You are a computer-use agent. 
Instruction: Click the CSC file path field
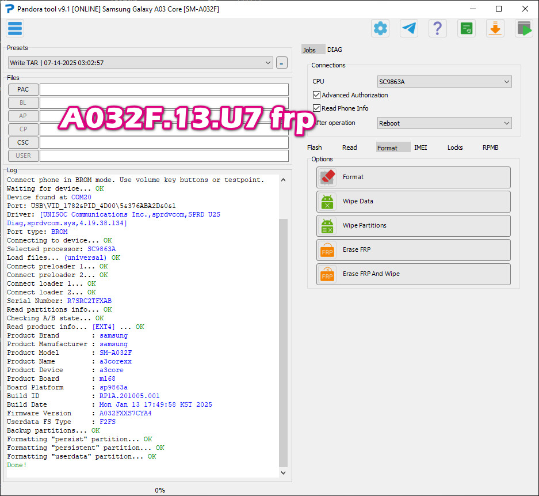tap(164, 142)
